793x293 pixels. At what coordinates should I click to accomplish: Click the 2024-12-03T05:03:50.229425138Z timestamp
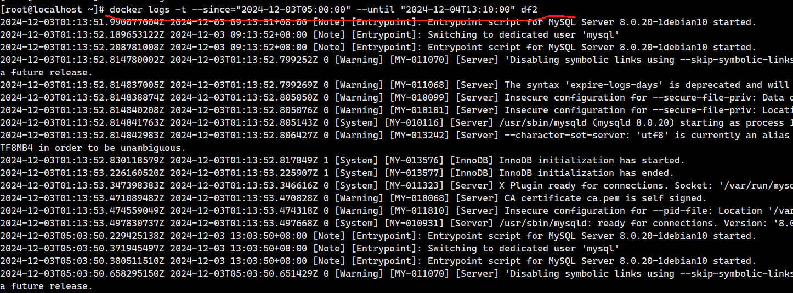click(82, 236)
